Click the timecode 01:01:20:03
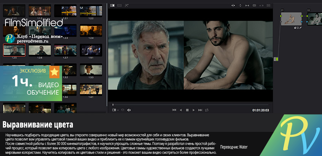Screen dimensions: 322x156 click(x=261, y=110)
